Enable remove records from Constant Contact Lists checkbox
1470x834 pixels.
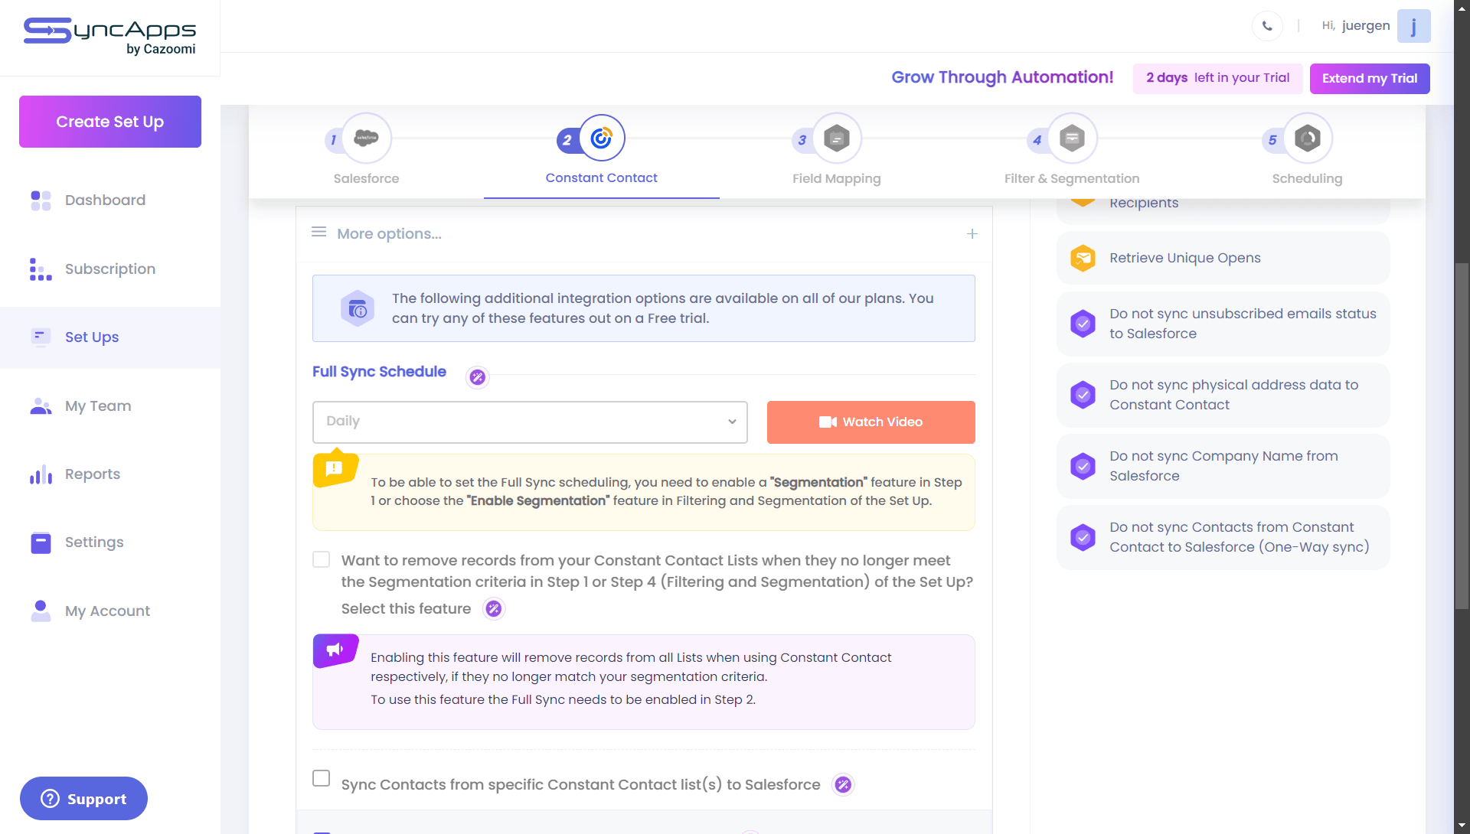(322, 559)
